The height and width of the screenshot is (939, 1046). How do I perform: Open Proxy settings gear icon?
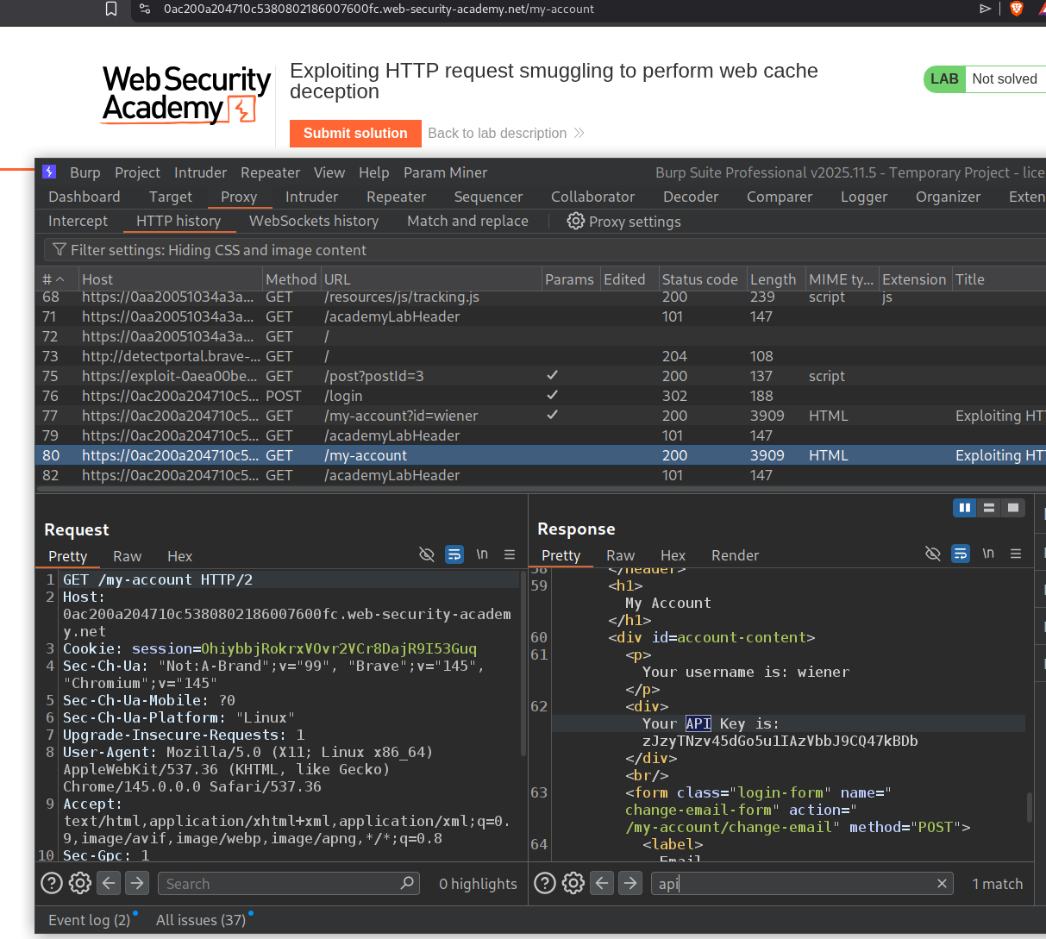[x=575, y=222]
